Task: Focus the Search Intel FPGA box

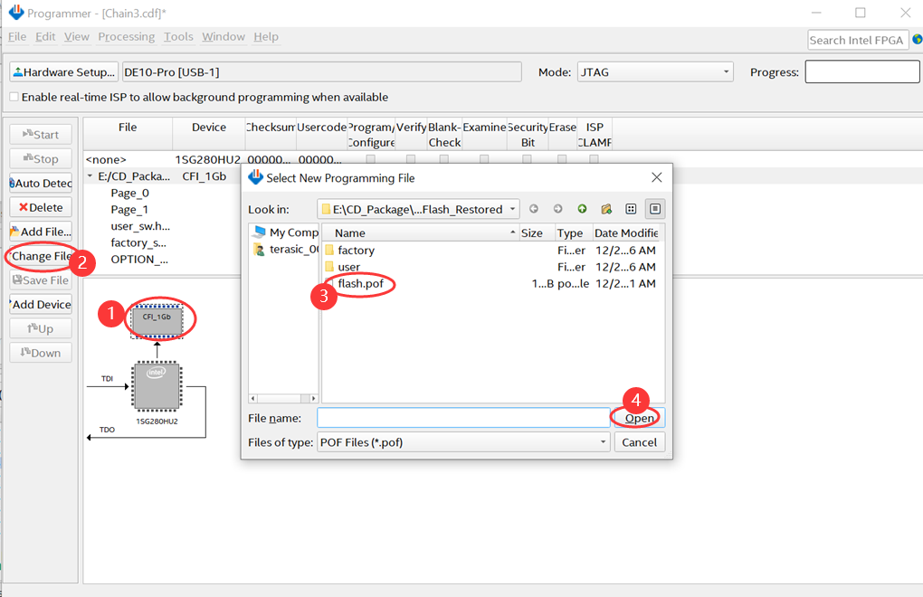Action: coord(858,40)
